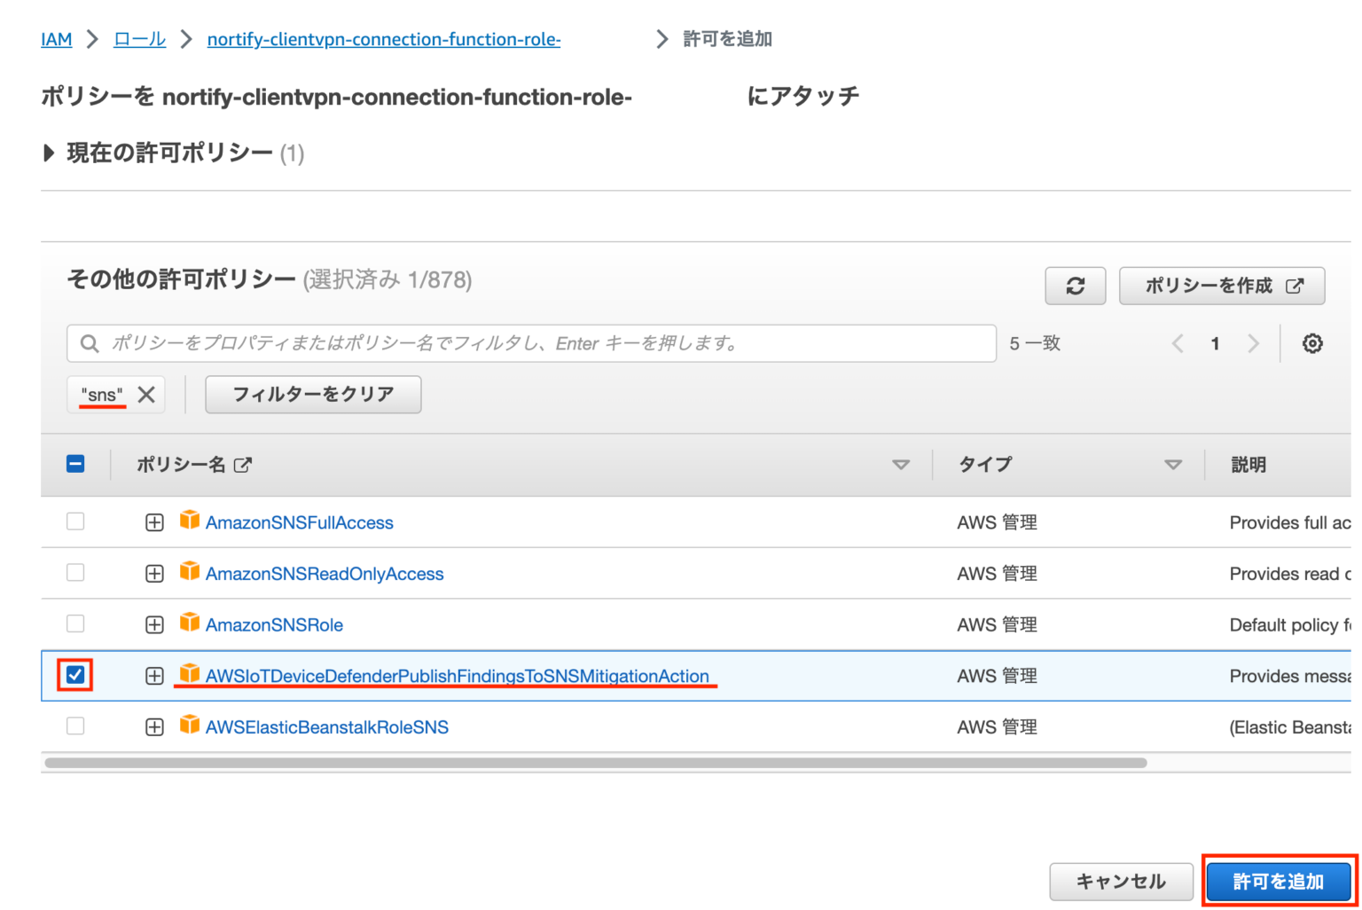Remove the "sns" filter with the X icon

coord(146,394)
